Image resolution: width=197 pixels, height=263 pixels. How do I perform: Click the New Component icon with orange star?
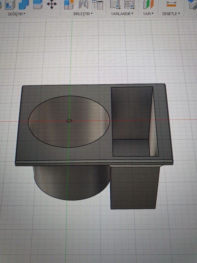[x=69, y=4]
